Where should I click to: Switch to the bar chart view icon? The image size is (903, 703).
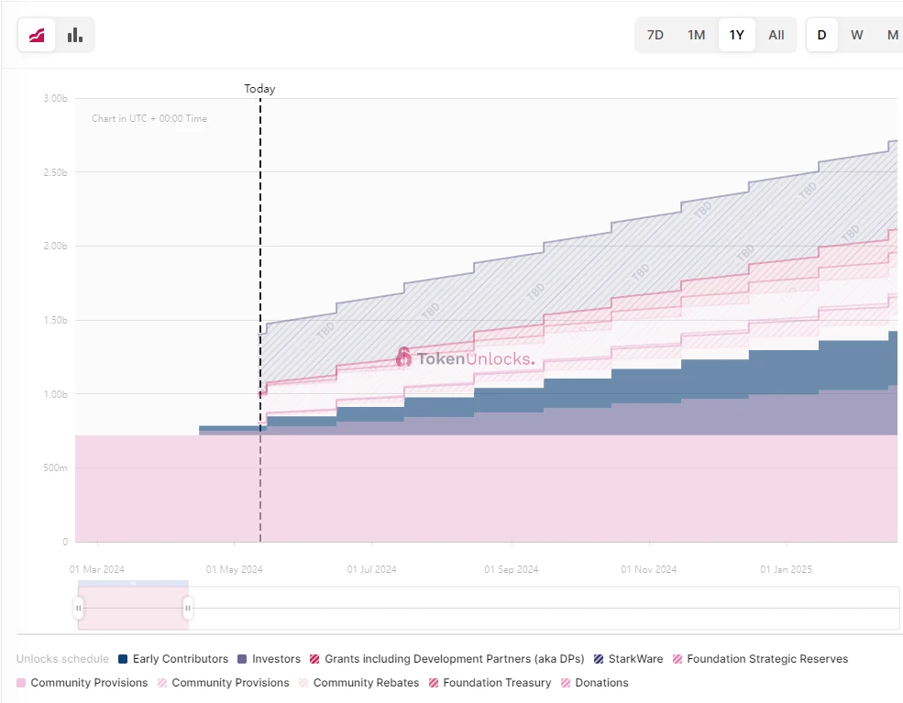click(75, 35)
